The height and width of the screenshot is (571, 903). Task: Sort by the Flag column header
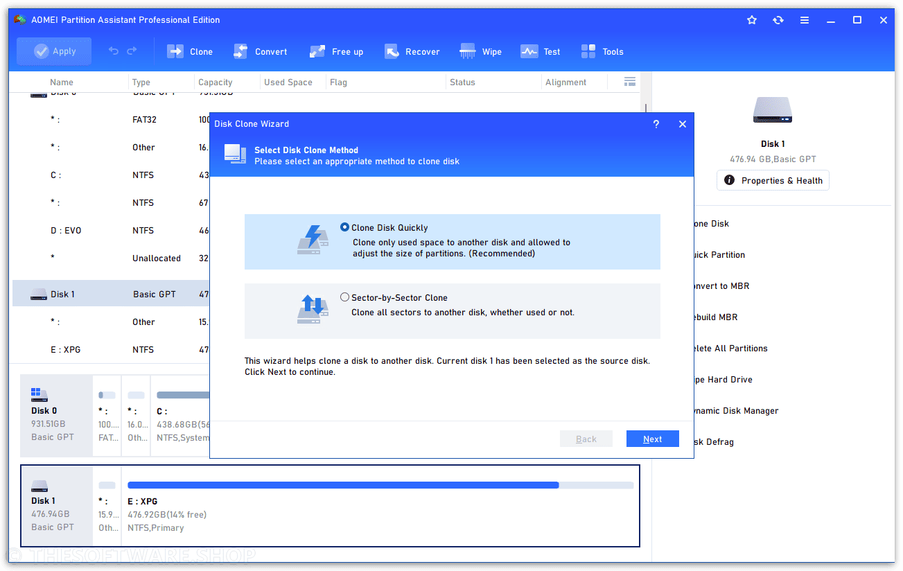coord(338,82)
